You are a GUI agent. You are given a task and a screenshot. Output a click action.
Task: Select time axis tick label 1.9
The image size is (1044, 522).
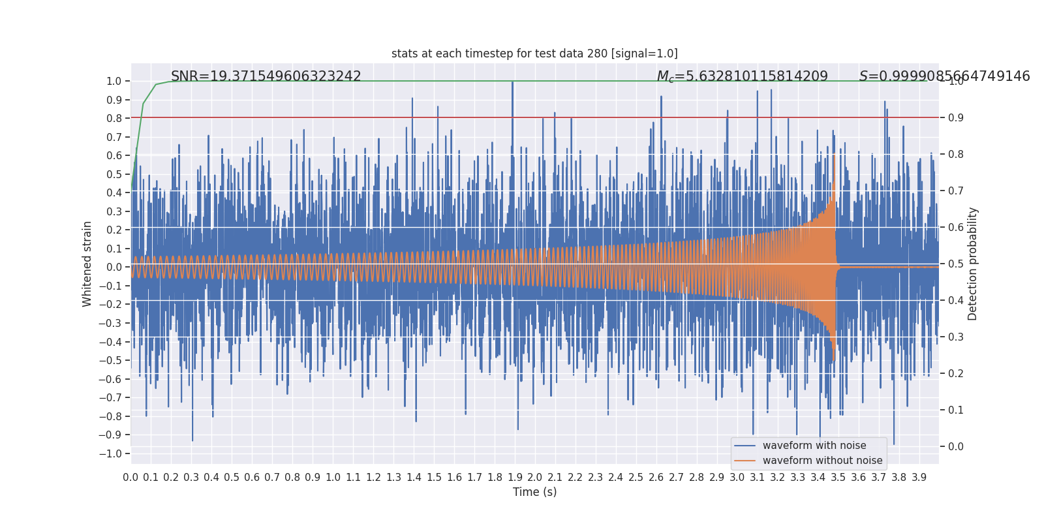[515, 477]
